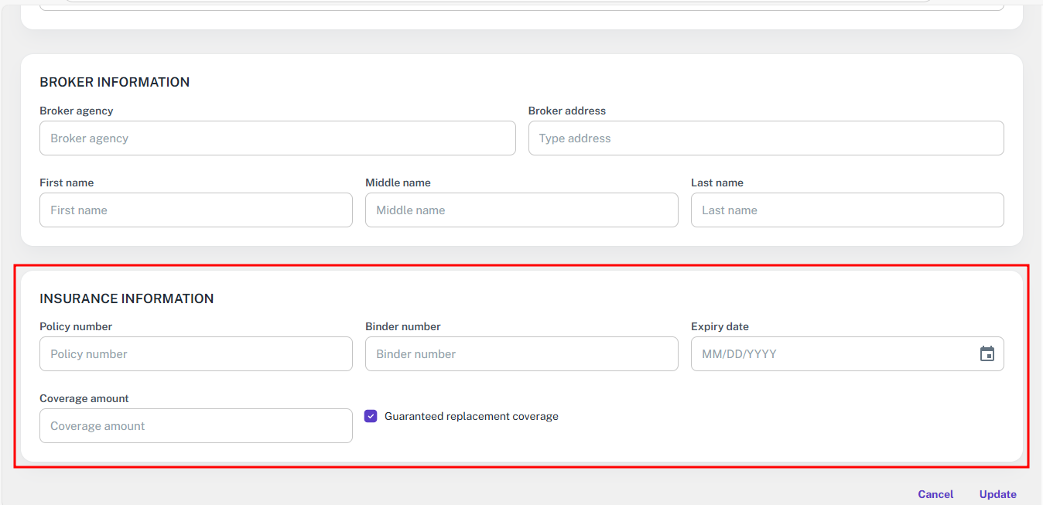Click the 'Coverage amount' label above the field

click(x=84, y=398)
